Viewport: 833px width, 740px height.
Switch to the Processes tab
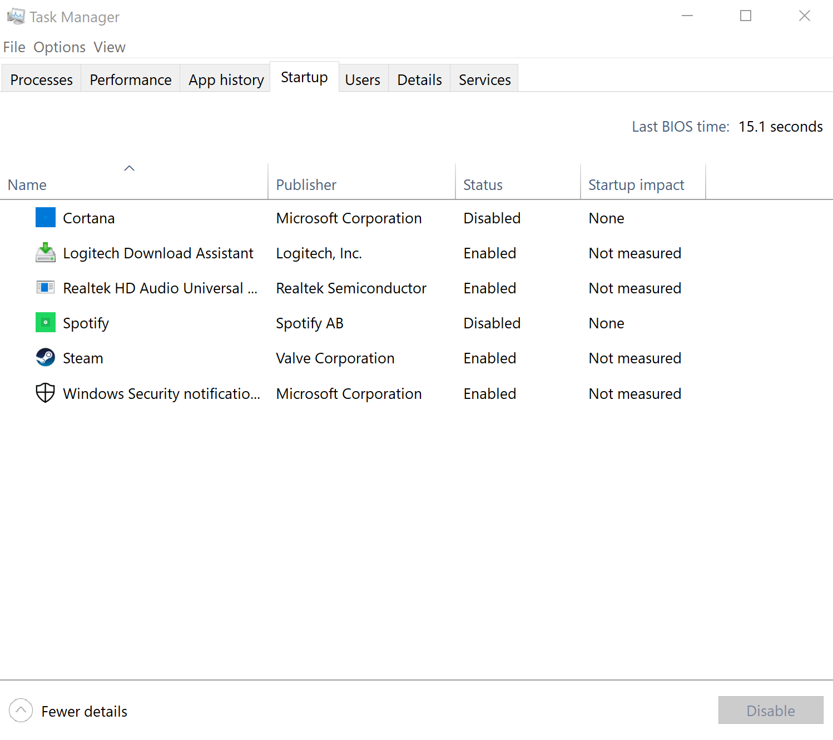(42, 79)
